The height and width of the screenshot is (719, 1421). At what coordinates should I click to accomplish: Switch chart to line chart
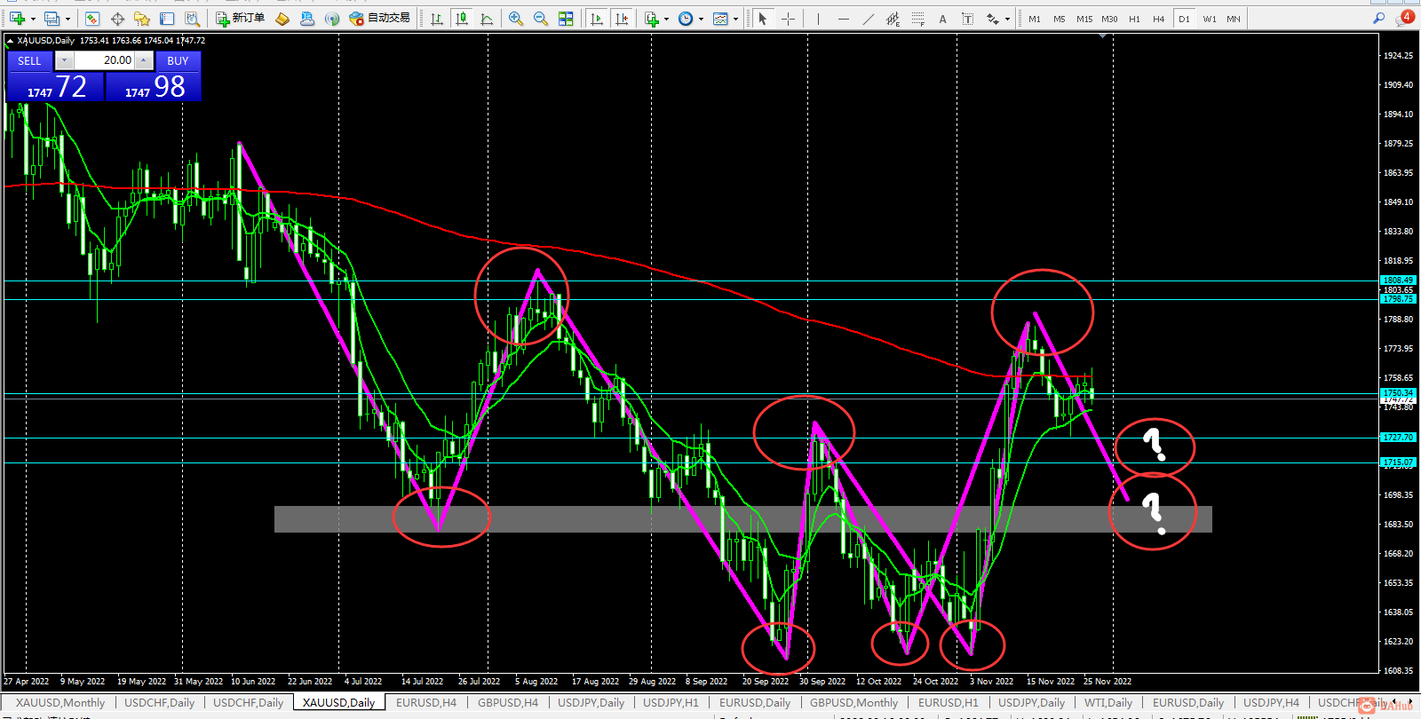[x=487, y=19]
